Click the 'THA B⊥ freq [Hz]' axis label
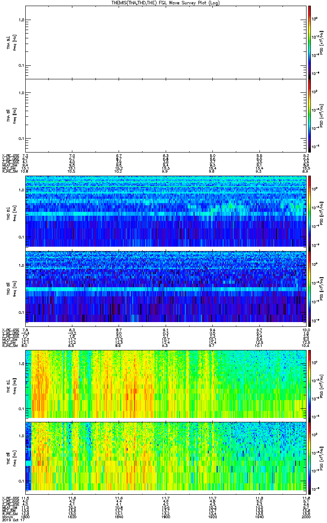The height and width of the screenshot is (523, 327). click(11, 42)
